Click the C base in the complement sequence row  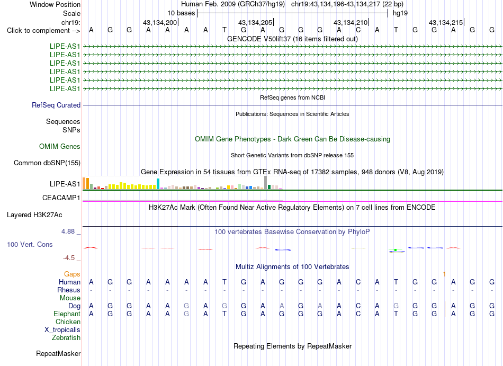point(358,30)
